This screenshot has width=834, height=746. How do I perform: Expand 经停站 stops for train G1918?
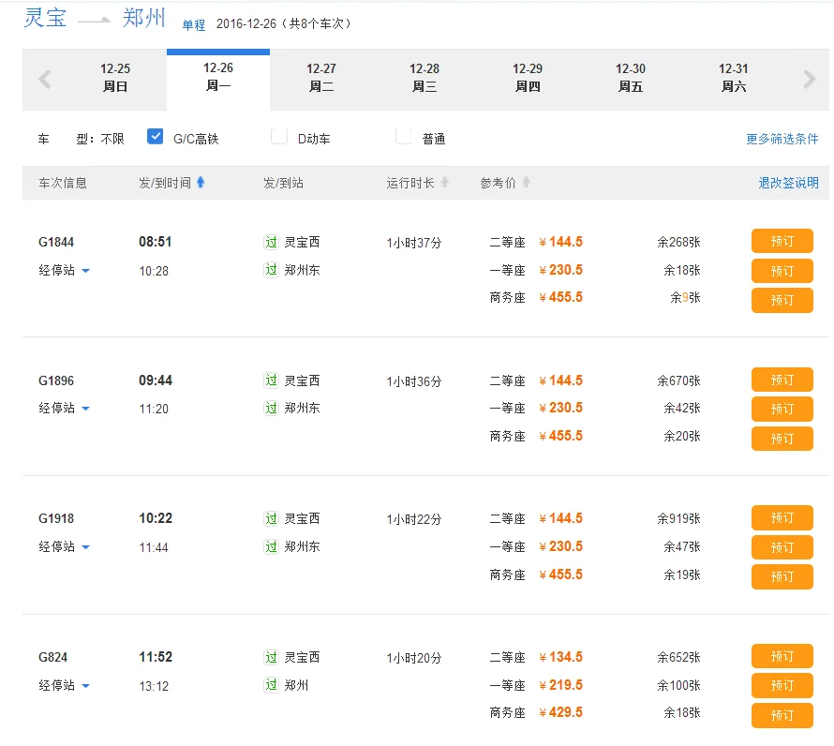coord(65,547)
